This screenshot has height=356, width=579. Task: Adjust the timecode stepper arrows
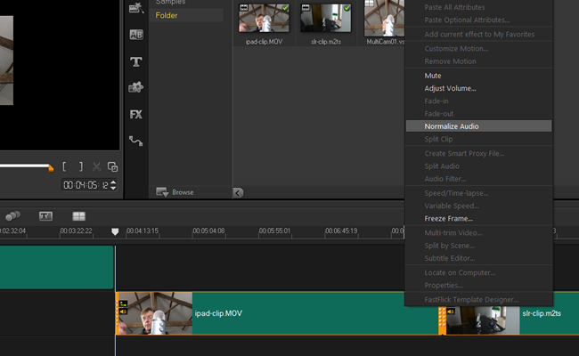[113, 185]
